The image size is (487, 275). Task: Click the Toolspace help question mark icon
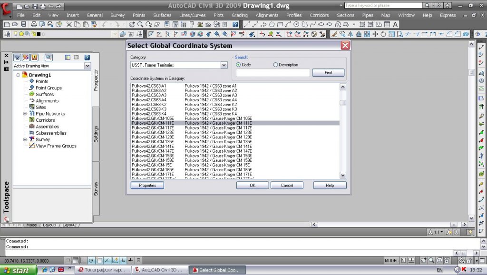tap(87, 57)
